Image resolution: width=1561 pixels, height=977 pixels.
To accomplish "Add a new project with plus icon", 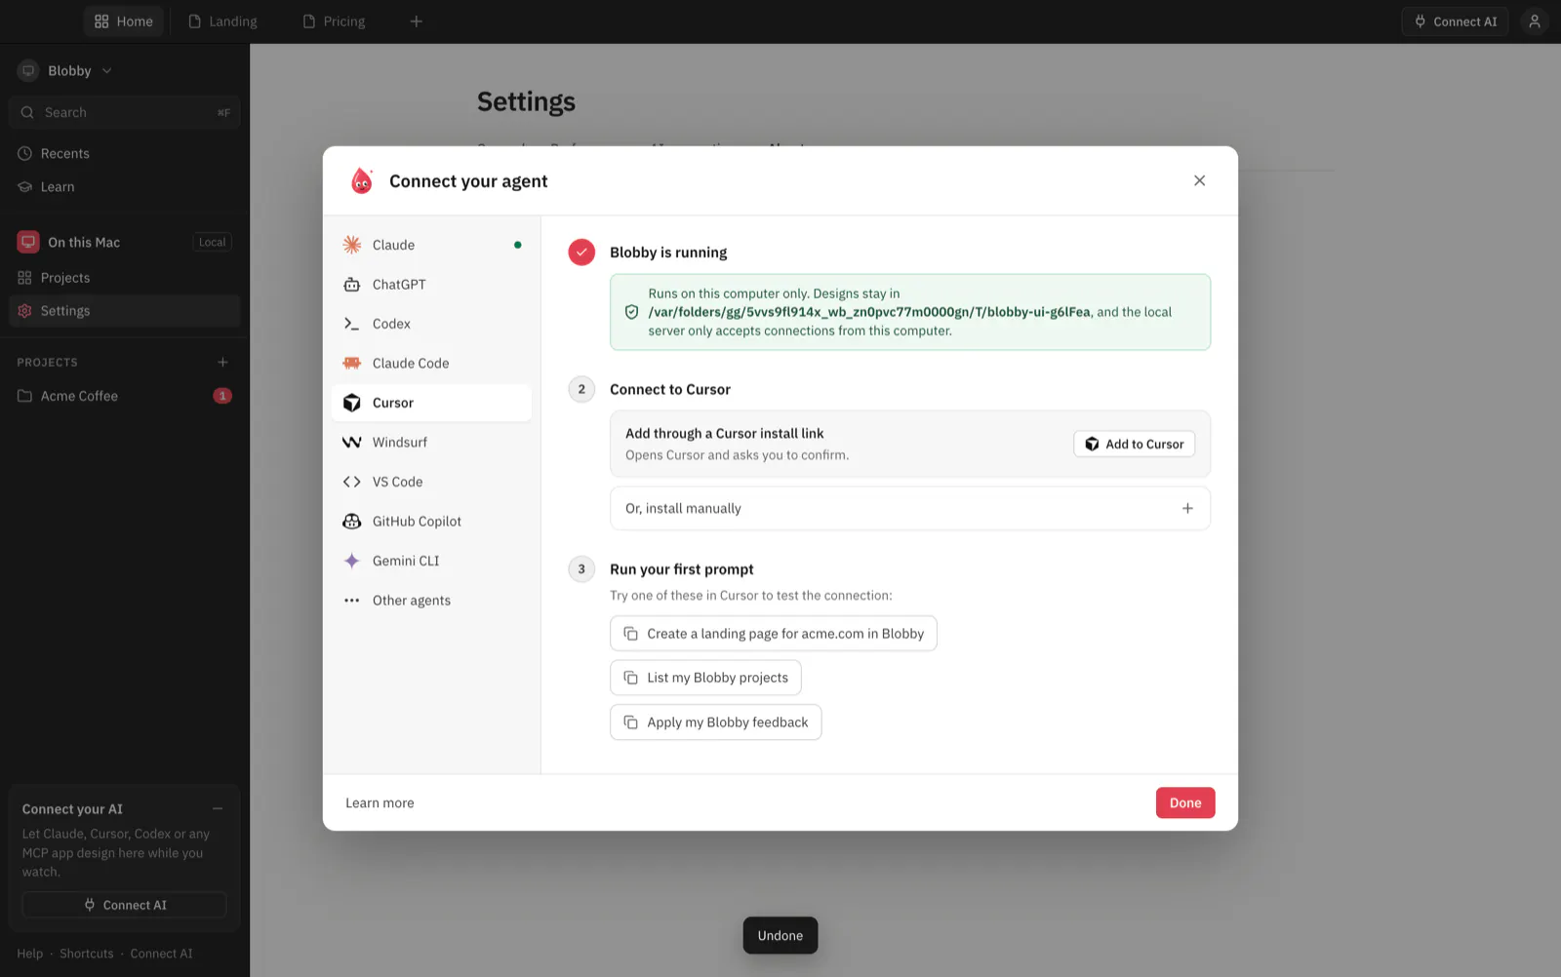I will pos(222,362).
